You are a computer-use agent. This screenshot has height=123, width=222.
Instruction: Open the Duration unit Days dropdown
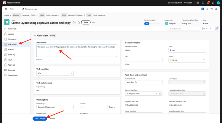(112, 107)
